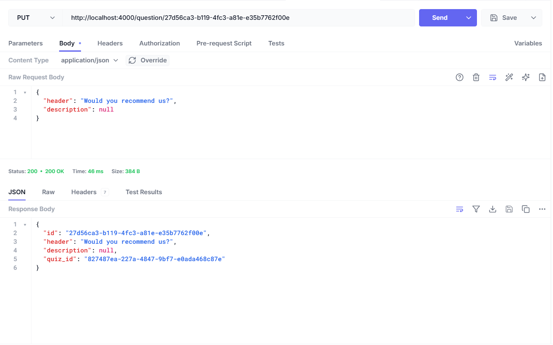This screenshot has height=345, width=553.
Task: Copy response body to clipboard
Action: 525,209
